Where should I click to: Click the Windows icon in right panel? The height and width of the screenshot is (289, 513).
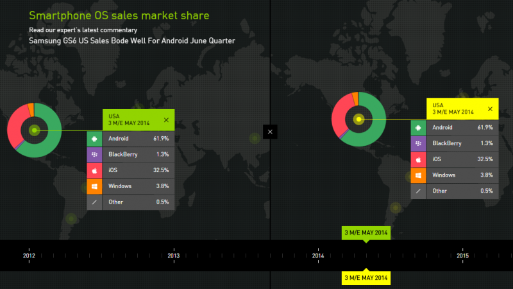pyautogui.click(x=419, y=175)
